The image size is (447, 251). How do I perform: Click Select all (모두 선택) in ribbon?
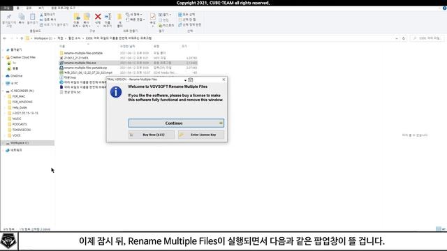[186, 14]
